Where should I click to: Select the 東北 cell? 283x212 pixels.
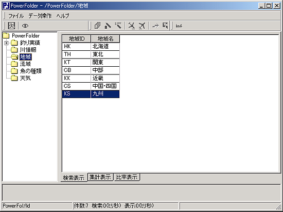point(105,54)
